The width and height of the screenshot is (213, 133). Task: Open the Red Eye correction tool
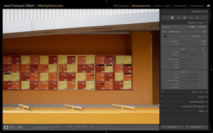191,18
